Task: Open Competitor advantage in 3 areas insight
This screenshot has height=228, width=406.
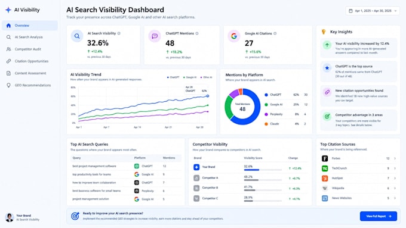Action: 358,120
